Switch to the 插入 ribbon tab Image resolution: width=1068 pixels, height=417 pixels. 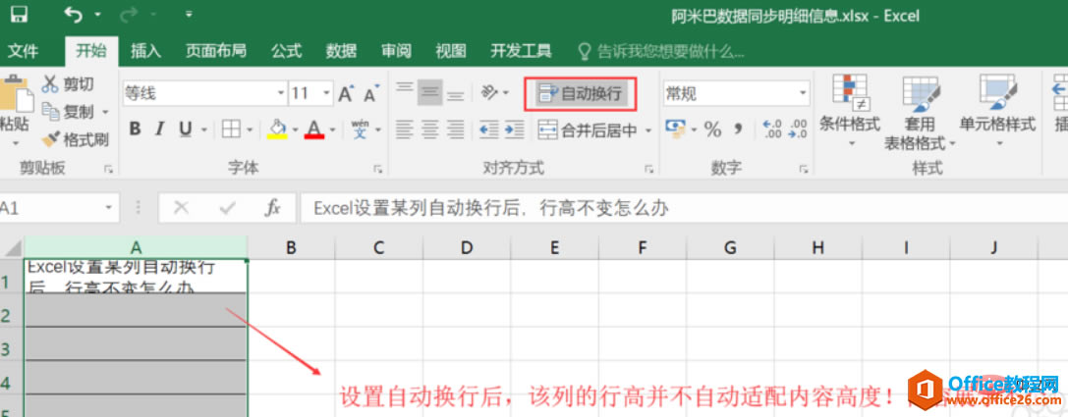145,51
